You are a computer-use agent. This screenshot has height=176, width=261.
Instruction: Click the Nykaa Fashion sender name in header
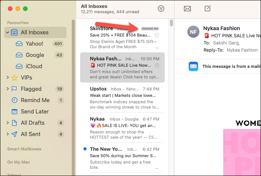(x=222, y=28)
